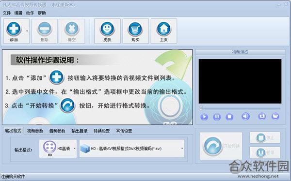Switch to the 视频参数 tab
291x181 pixels.
click(35, 131)
